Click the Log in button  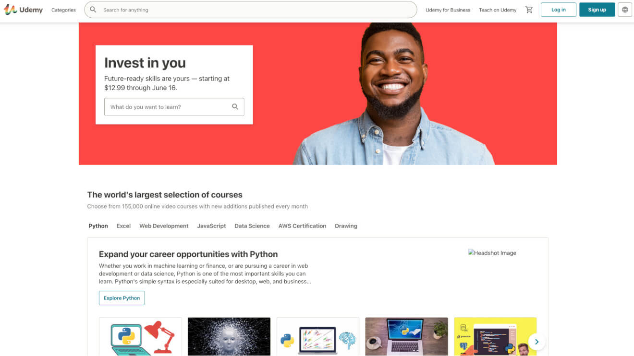click(x=558, y=10)
